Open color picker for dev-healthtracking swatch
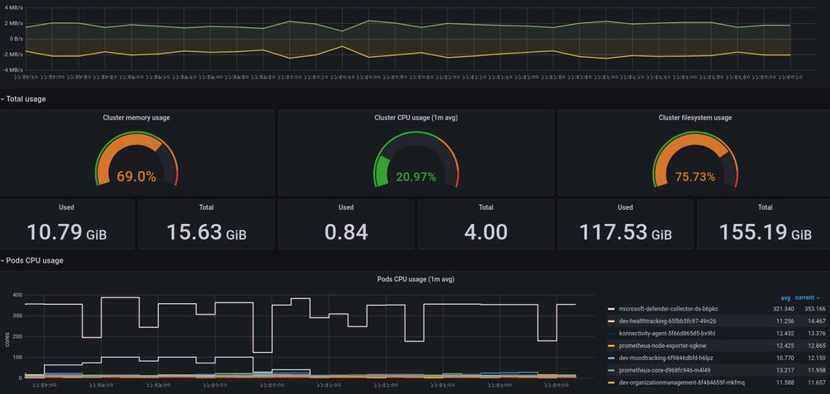Screen dimensions: 830x394 tap(611, 321)
